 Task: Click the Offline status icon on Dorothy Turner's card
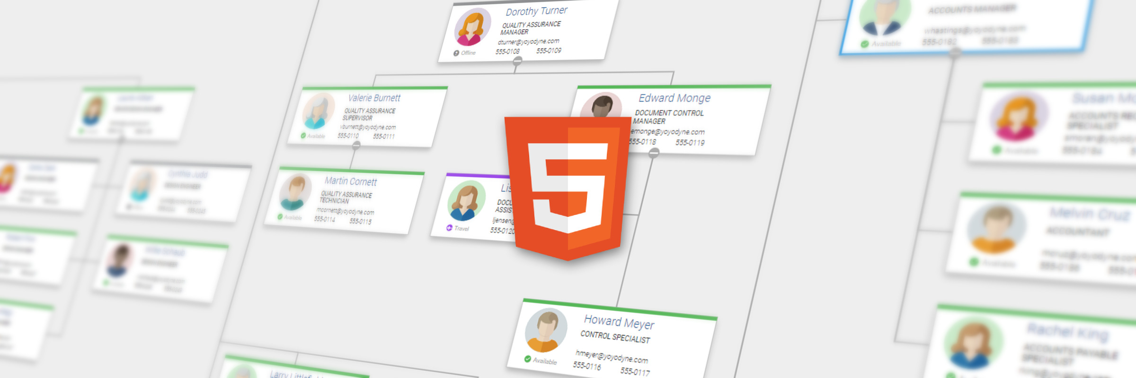pyautogui.click(x=456, y=53)
